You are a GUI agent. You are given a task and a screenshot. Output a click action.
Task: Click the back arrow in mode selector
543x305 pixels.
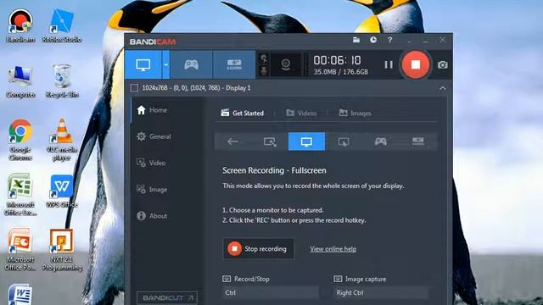tap(232, 141)
